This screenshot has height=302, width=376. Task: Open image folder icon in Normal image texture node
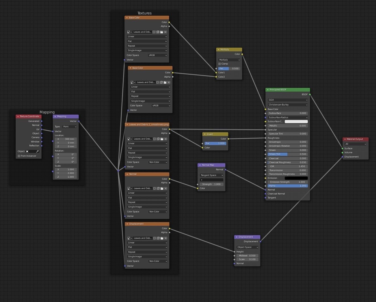coord(162,188)
